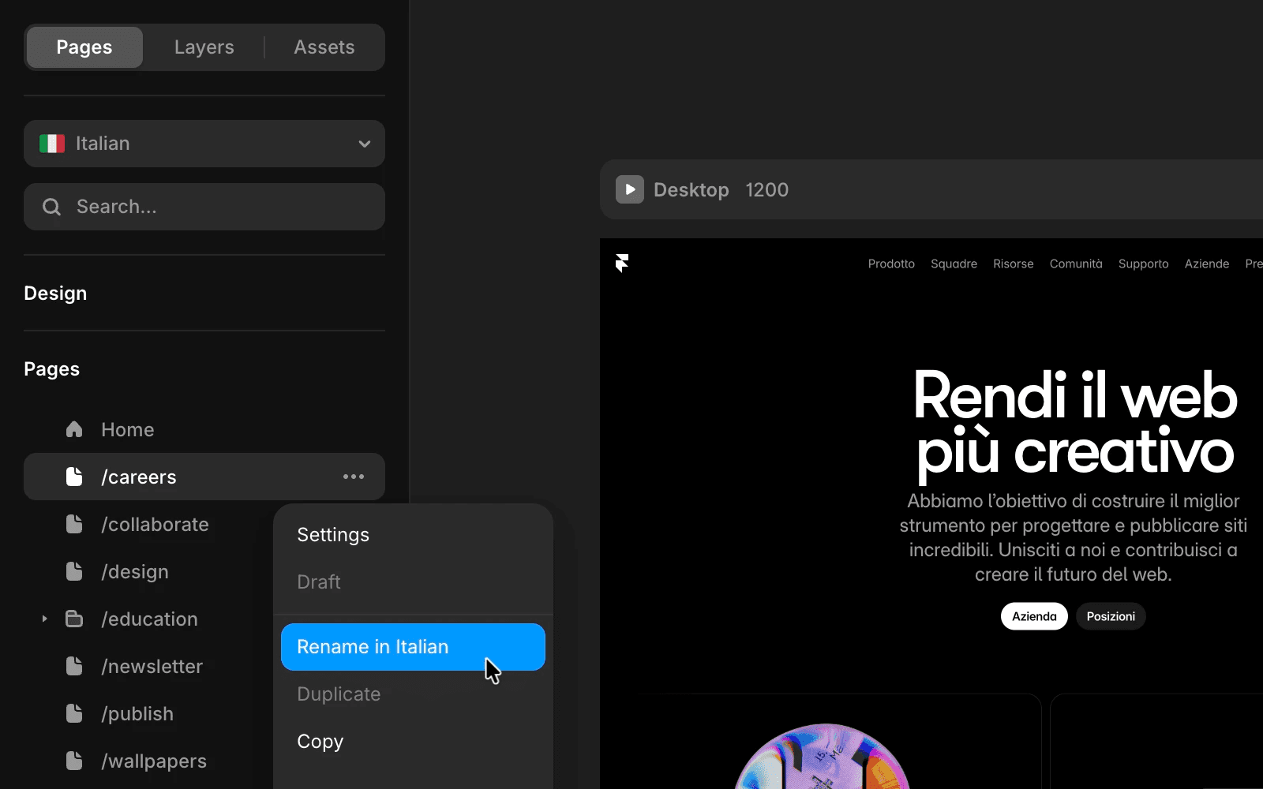Viewport: 1263px width, 789px height.
Task: Click the Posizioni pill button
Action: [x=1111, y=616]
